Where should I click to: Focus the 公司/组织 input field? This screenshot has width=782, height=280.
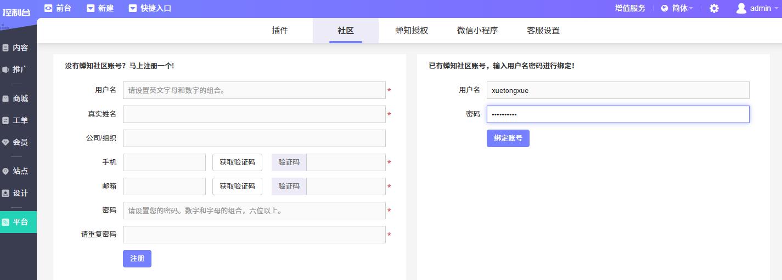[254, 138]
